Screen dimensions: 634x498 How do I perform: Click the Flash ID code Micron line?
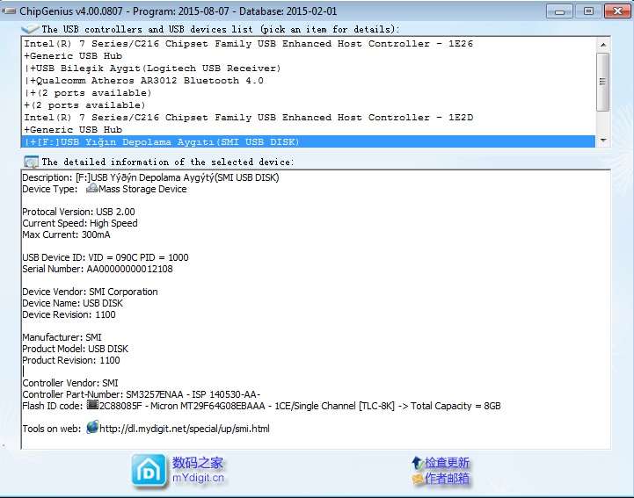point(261,406)
